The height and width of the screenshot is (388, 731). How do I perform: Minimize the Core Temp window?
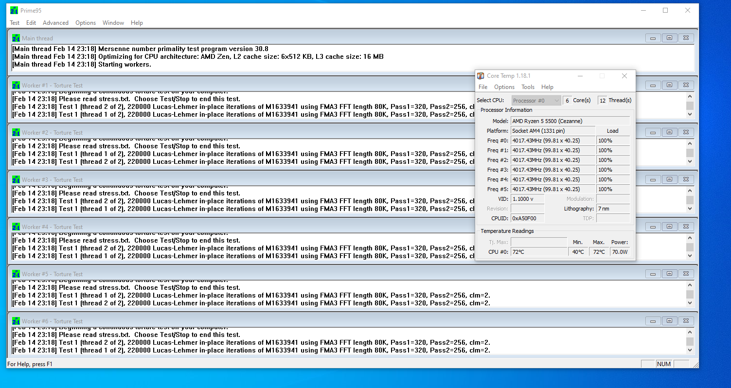580,76
